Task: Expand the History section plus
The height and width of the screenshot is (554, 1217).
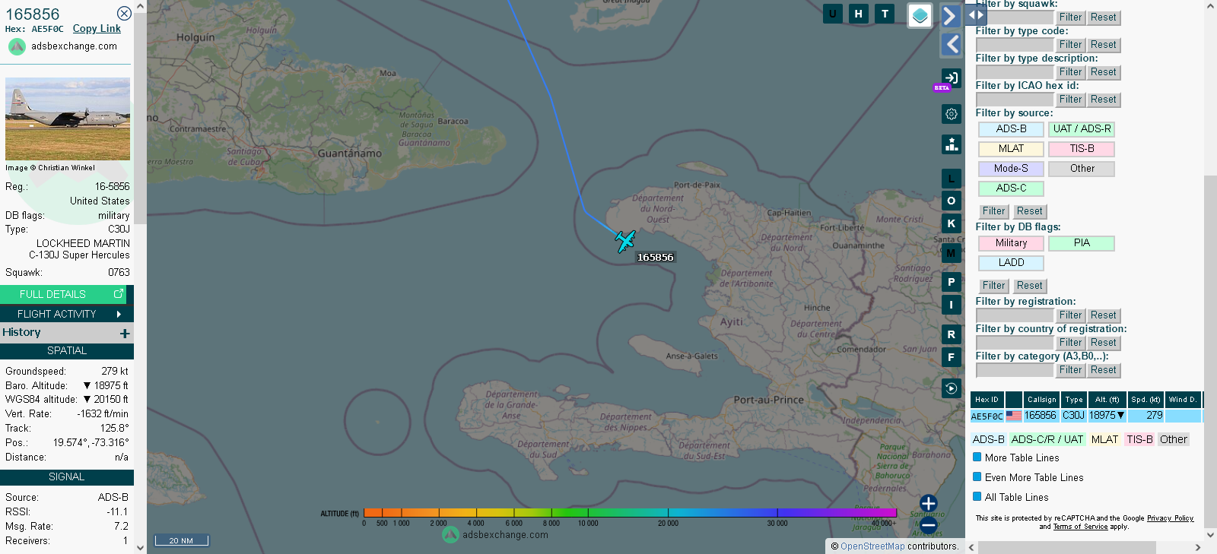Action: (125, 333)
